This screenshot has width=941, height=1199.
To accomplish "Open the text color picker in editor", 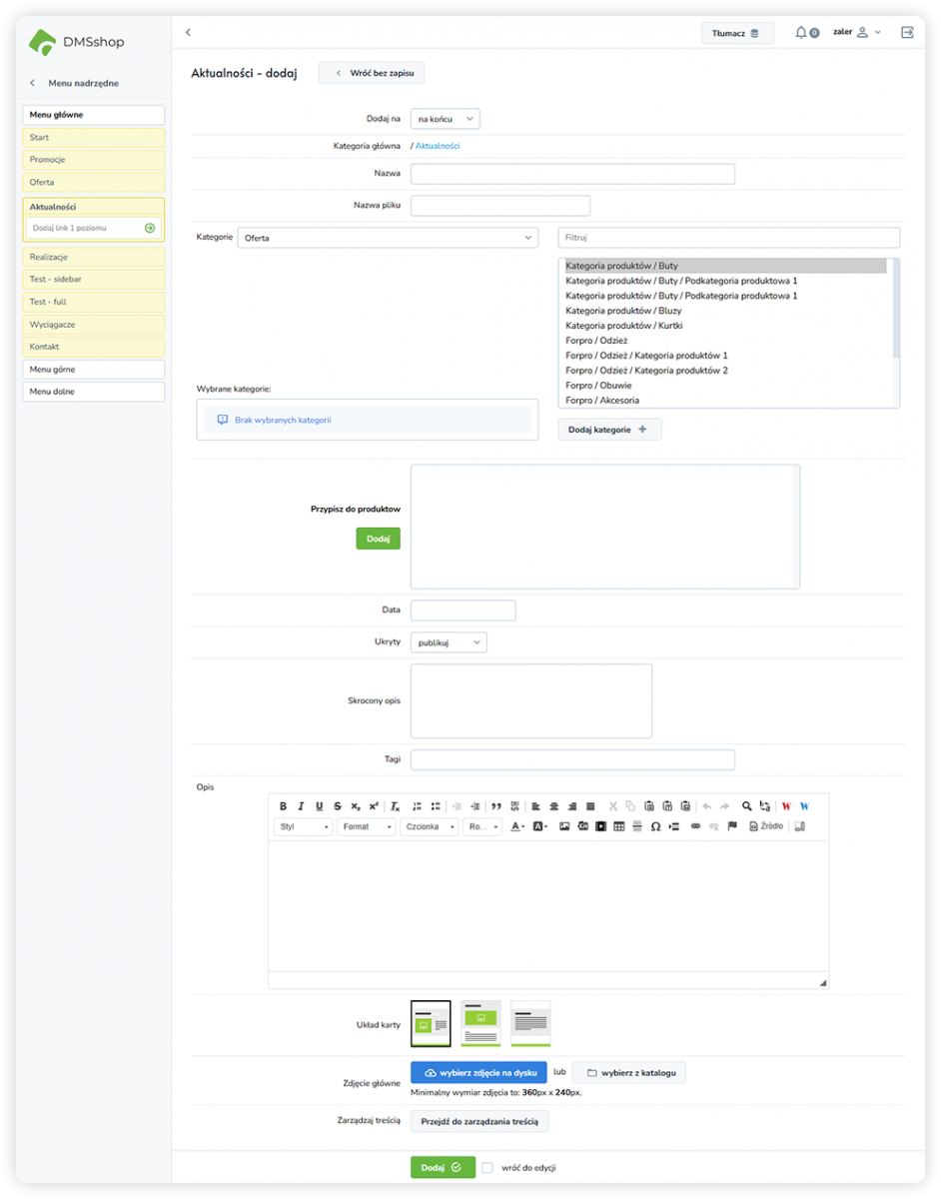I will [517, 827].
